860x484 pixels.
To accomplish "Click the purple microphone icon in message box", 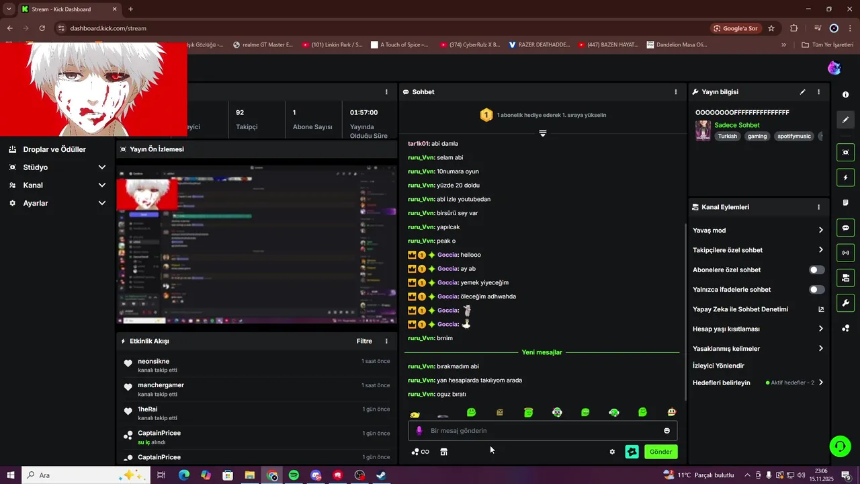I will [419, 431].
